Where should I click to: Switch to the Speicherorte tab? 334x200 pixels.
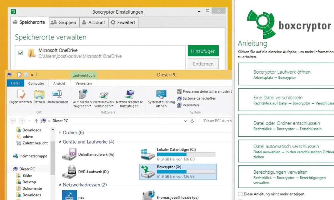30,22
